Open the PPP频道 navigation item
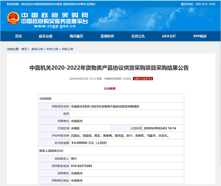 tap(200, 36)
